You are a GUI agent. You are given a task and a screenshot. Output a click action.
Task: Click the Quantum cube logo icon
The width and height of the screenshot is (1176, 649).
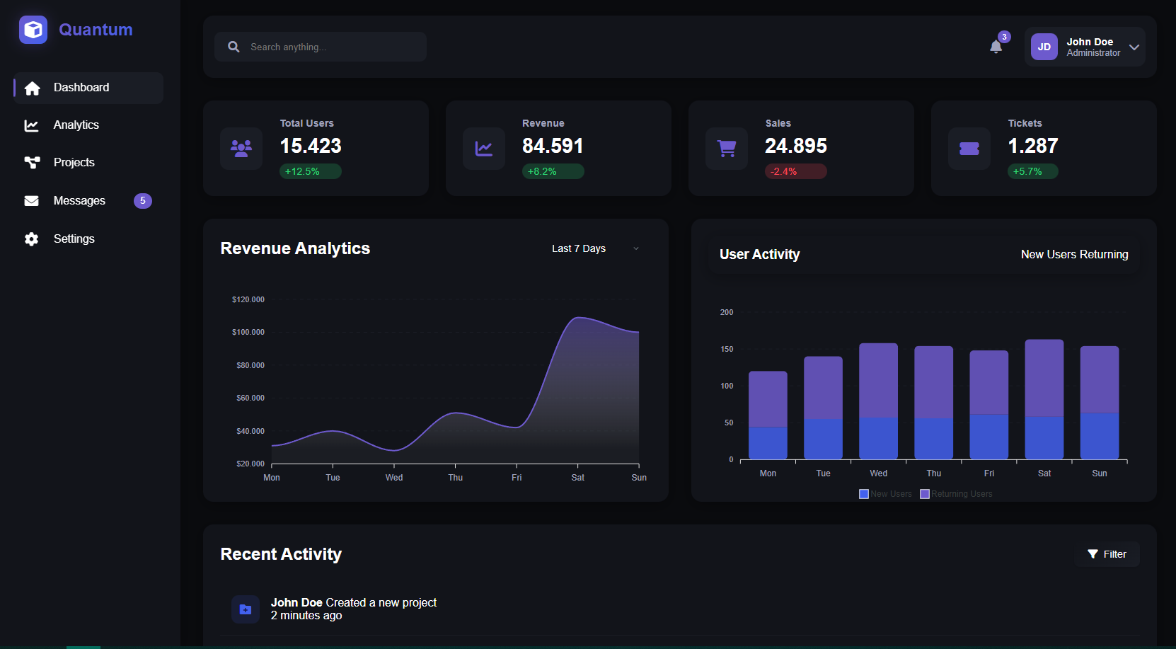(33, 30)
